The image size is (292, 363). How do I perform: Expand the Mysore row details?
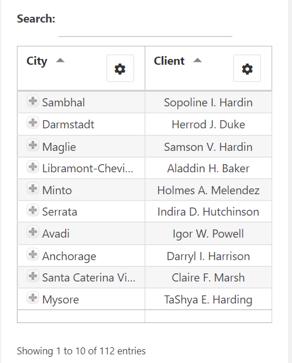(x=32, y=298)
